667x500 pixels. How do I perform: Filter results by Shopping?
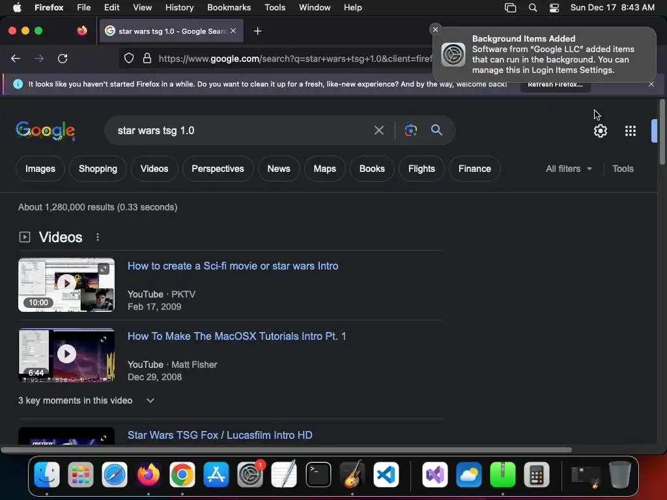98,169
